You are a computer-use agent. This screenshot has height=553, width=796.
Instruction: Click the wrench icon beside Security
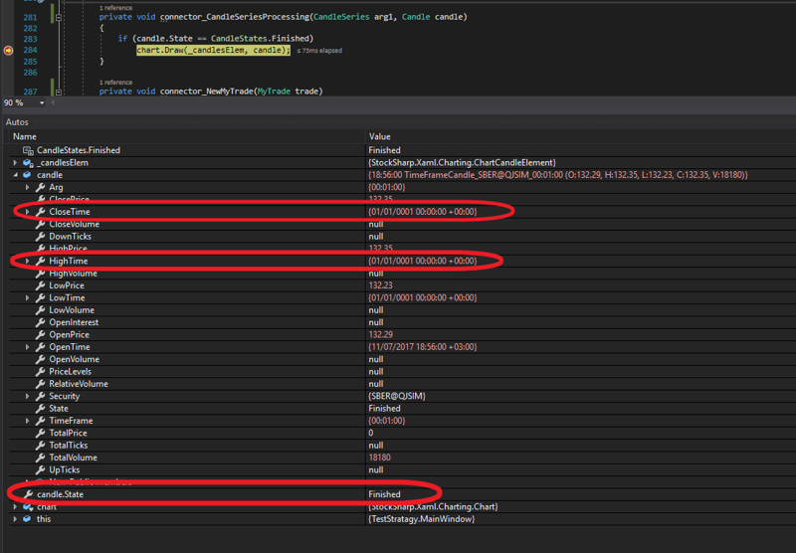pyautogui.click(x=41, y=396)
